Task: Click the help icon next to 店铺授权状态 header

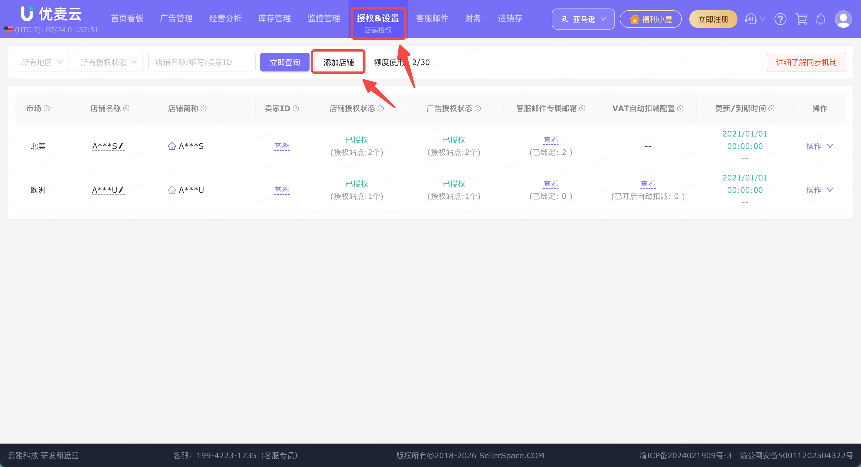Action: (381, 108)
